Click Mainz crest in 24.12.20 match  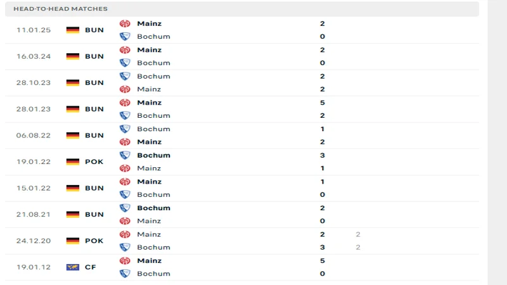(125, 234)
